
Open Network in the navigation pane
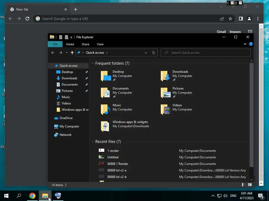click(65, 135)
